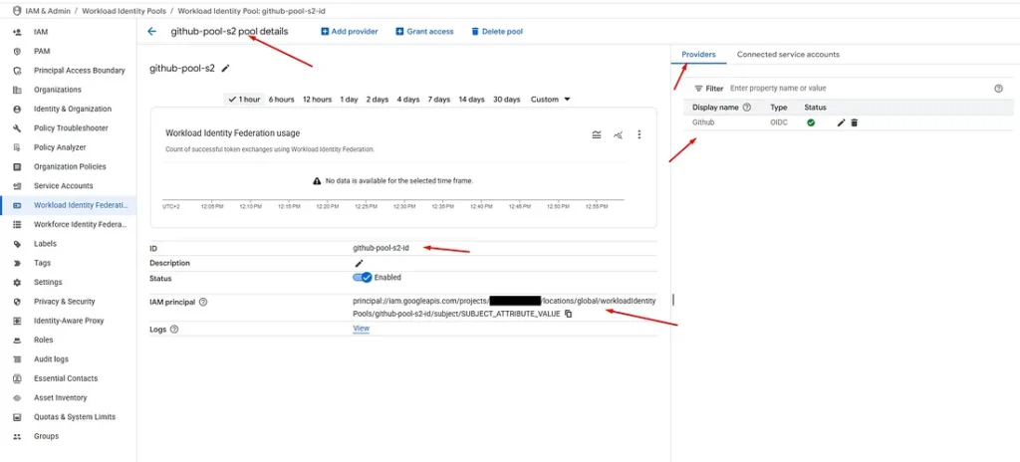Image resolution: width=1020 pixels, height=462 pixels.
Task: Open chart in Metrics Explorer icon
Action: coord(618,134)
